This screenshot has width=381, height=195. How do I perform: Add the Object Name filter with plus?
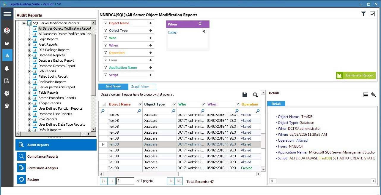[x=151, y=23]
